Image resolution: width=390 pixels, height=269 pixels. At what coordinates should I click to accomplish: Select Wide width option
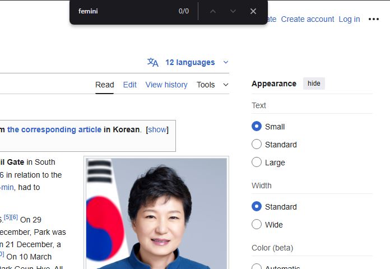coord(257,224)
